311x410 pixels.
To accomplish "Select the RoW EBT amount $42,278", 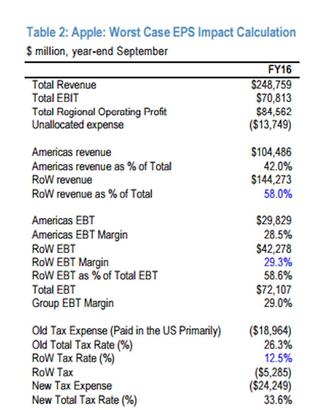I will click(x=274, y=249).
